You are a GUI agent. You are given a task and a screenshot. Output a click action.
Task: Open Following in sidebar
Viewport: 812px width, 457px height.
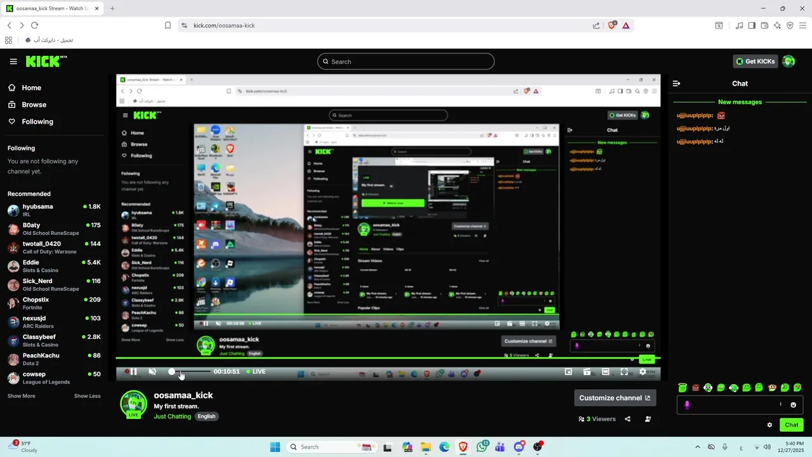point(30,121)
